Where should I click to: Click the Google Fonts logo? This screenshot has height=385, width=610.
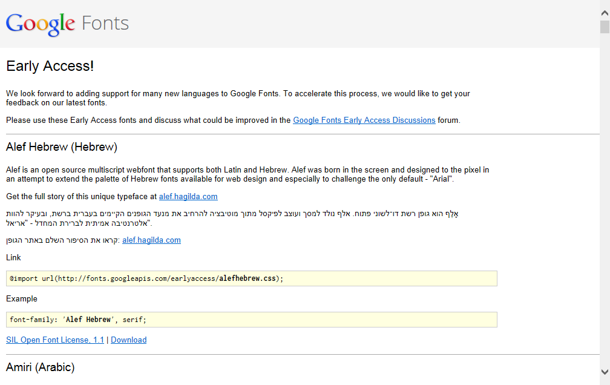[67, 24]
